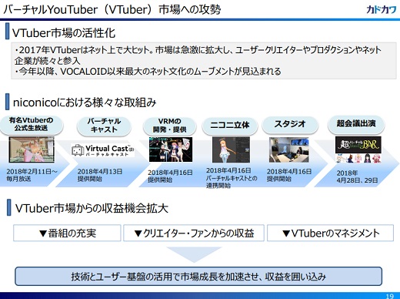Open the ニコニ立体 3D model thumbnail

tap(231, 149)
